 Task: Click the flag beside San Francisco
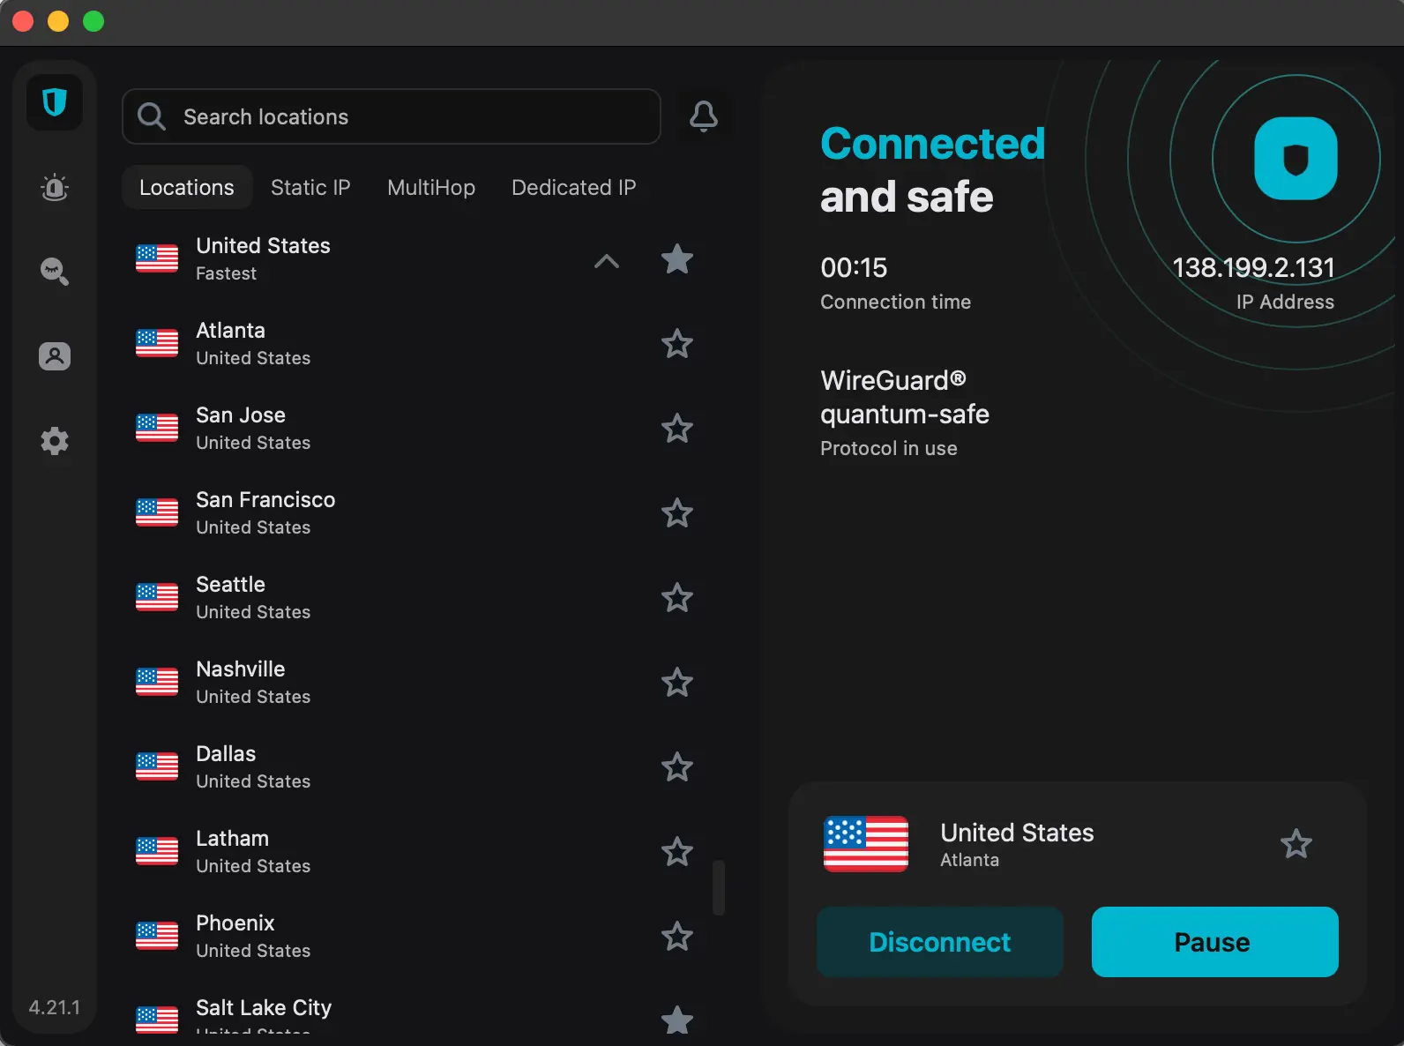click(x=157, y=512)
